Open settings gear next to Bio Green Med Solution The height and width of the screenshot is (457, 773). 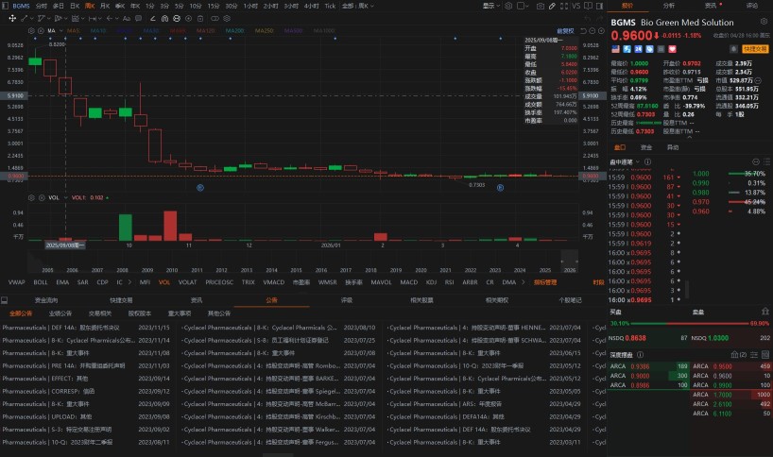(764, 22)
